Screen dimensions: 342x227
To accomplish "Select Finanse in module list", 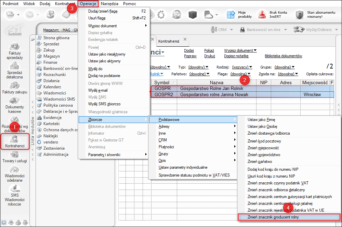I will (50, 62).
